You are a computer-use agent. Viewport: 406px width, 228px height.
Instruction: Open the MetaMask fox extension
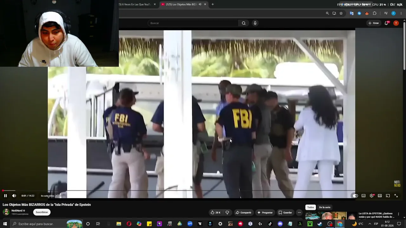367,13
